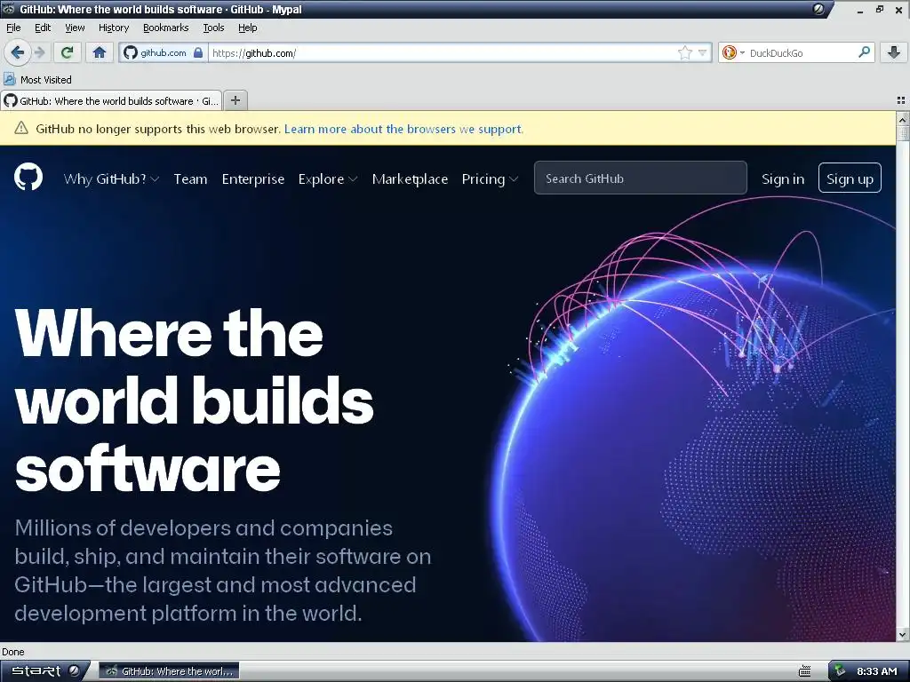Expand the Pricing dropdown
Image resolution: width=910 pixels, height=682 pixels.
tap(490, 178)
